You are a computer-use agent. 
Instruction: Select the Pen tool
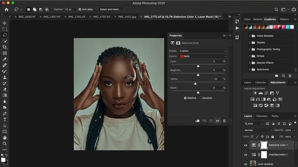[x=5, y=114]
